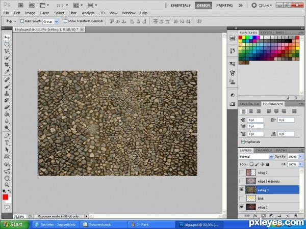Select the Healing Brush tool
306x229 pixels.
click(x=7, y=80)
